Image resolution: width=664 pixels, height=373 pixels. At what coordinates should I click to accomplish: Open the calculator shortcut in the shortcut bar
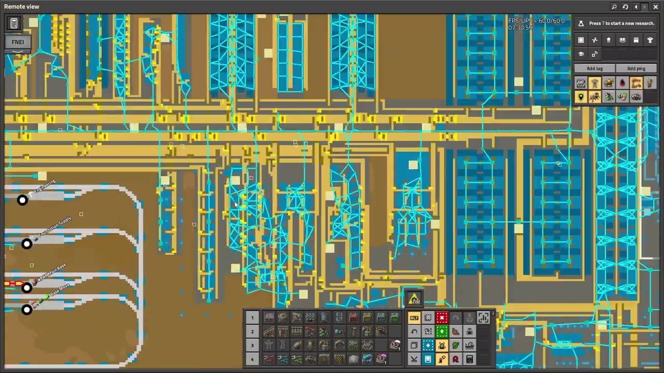[469, 359]
